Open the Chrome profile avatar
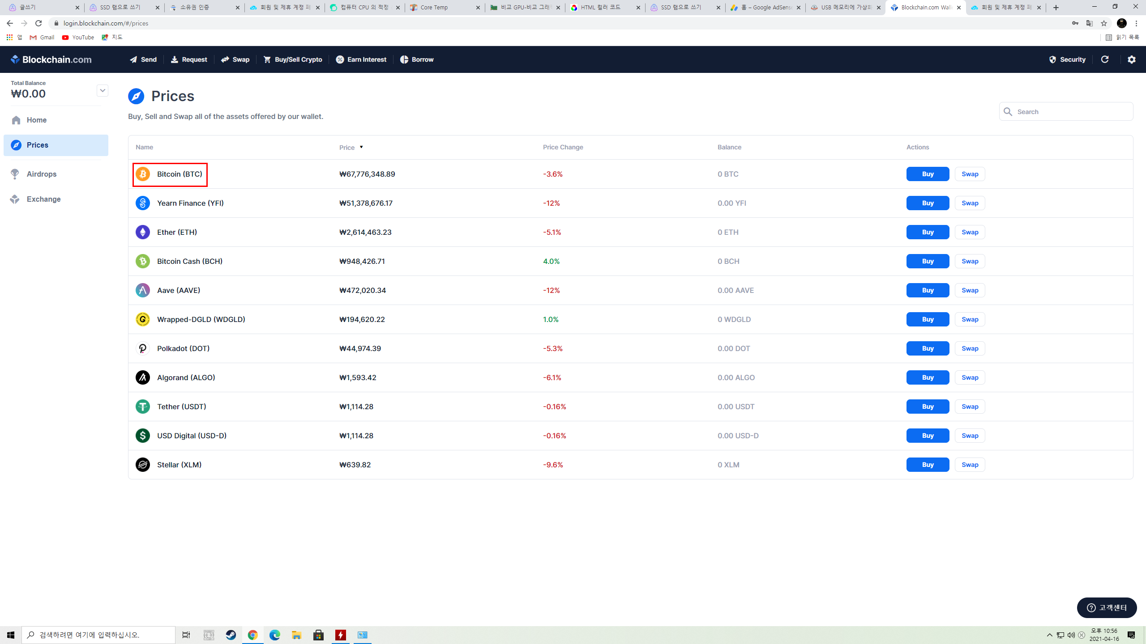Viewport: 1146px width, 644px height. 1122,23
